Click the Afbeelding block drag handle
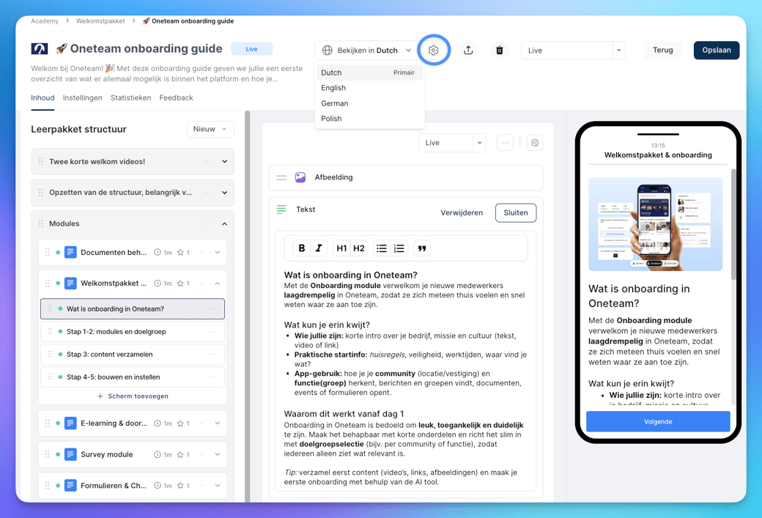Screen dimensions: 762x518 click(281, 177)
